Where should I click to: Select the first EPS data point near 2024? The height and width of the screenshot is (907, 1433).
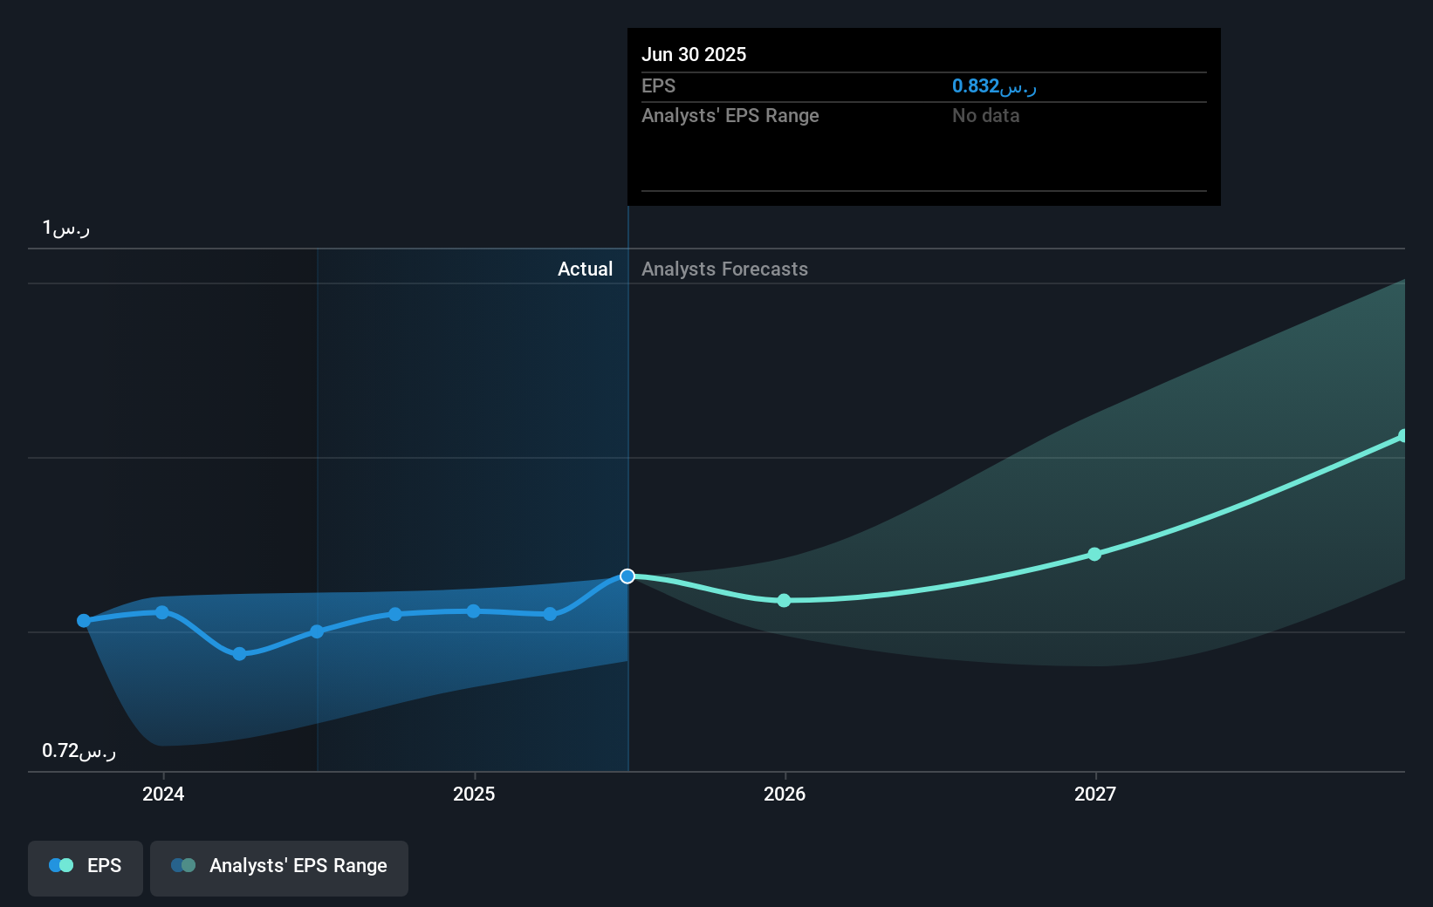coord(83,620)
